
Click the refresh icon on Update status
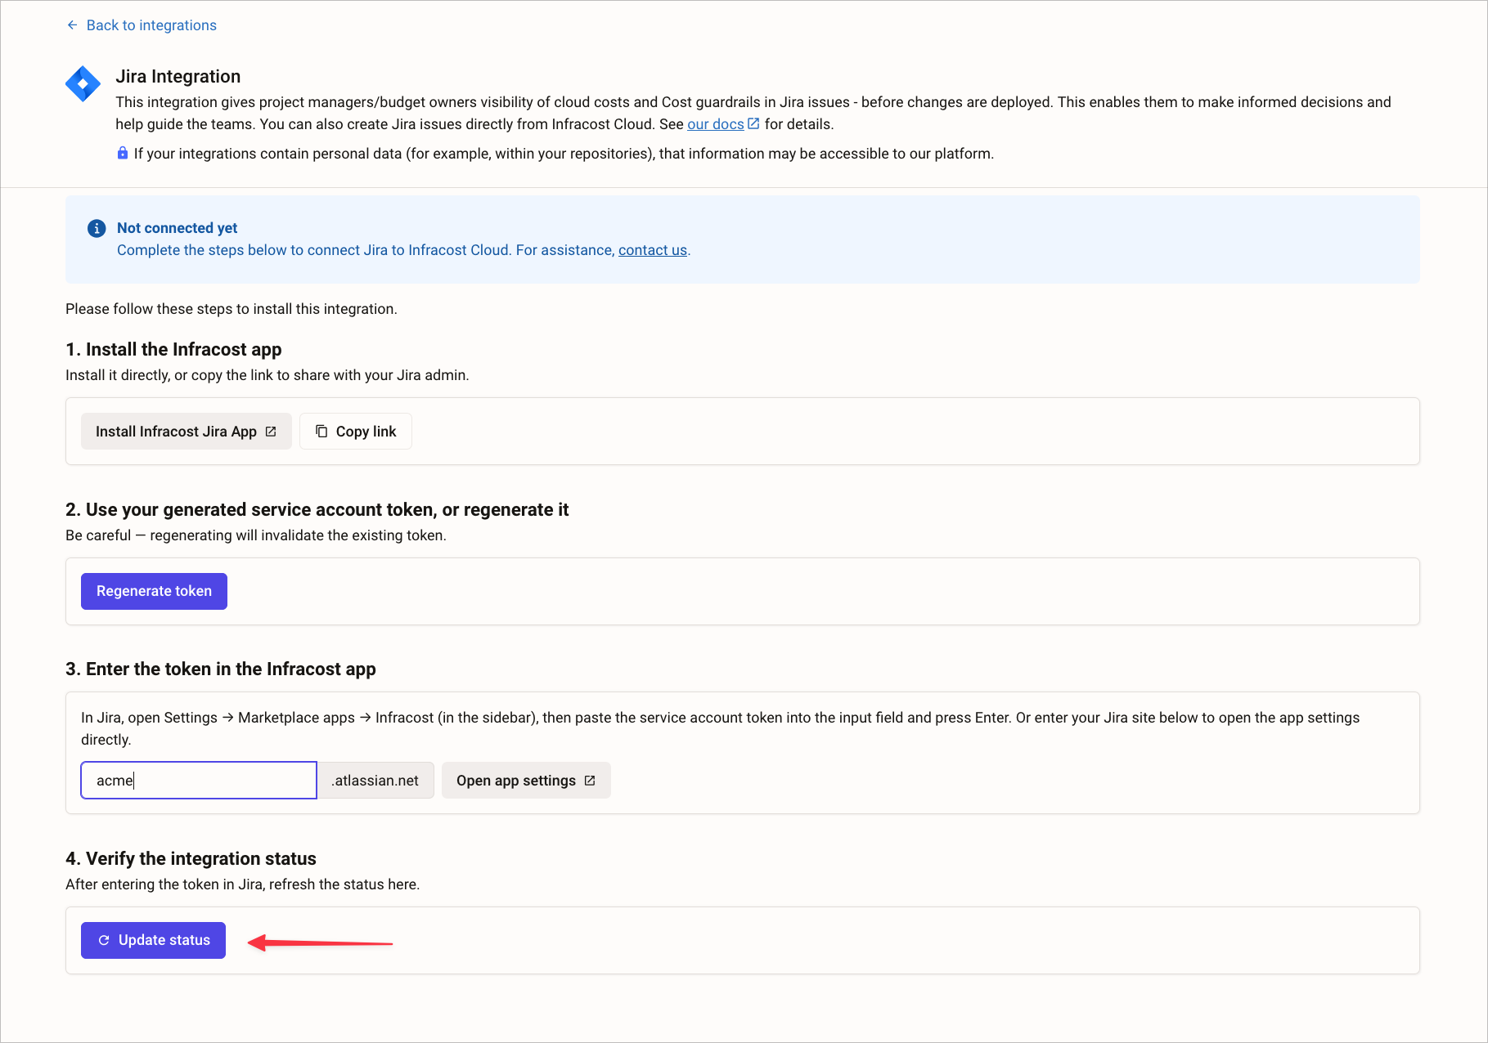(104, 940)
